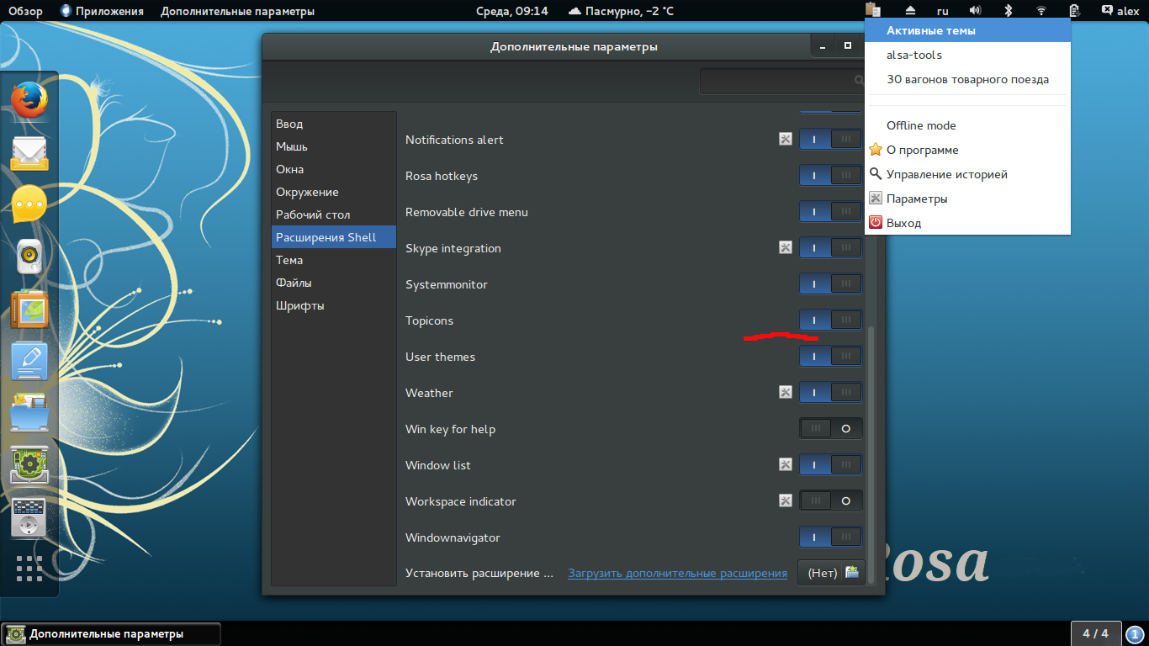This screenshot has height=646, width=1149.
Task: Turn off the Windownavigator switch
Action: 830,537
